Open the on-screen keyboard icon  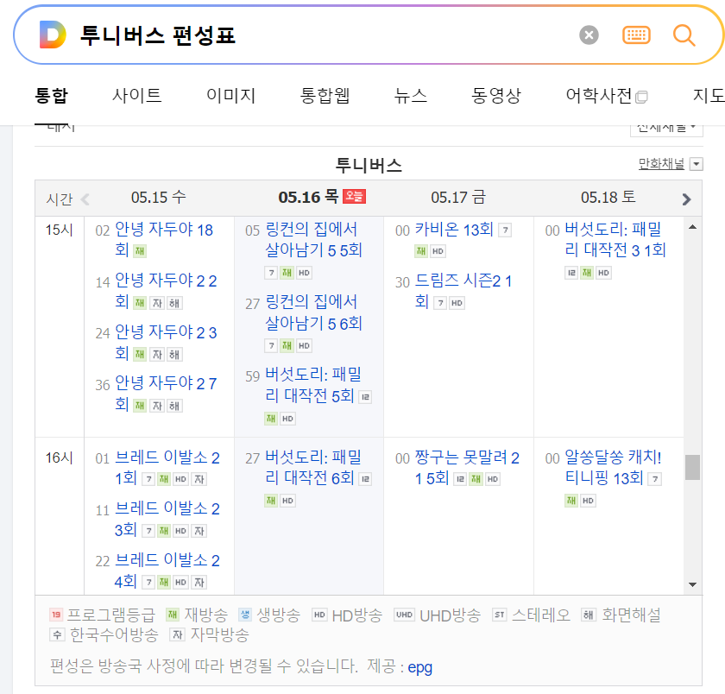(x=636, y=35)
